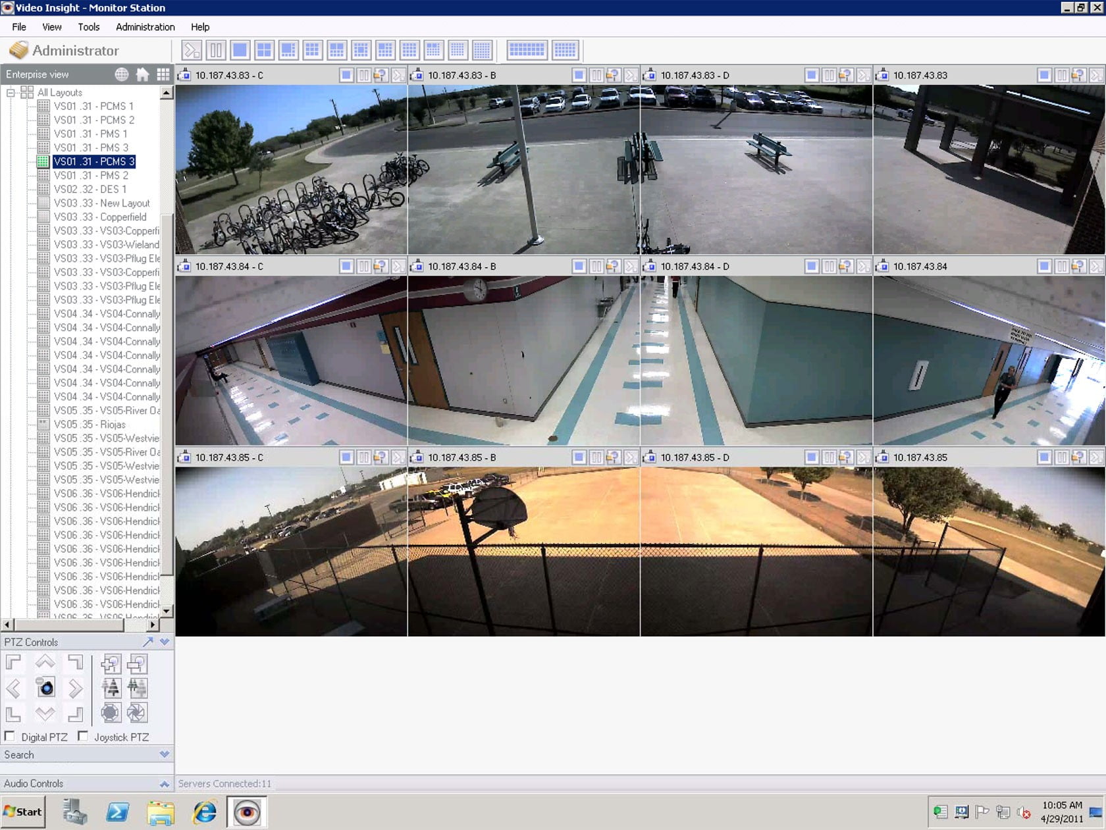1106x830 pixels.
Task: Click the PTZ zoom in icon
Action: pos(111,663)
